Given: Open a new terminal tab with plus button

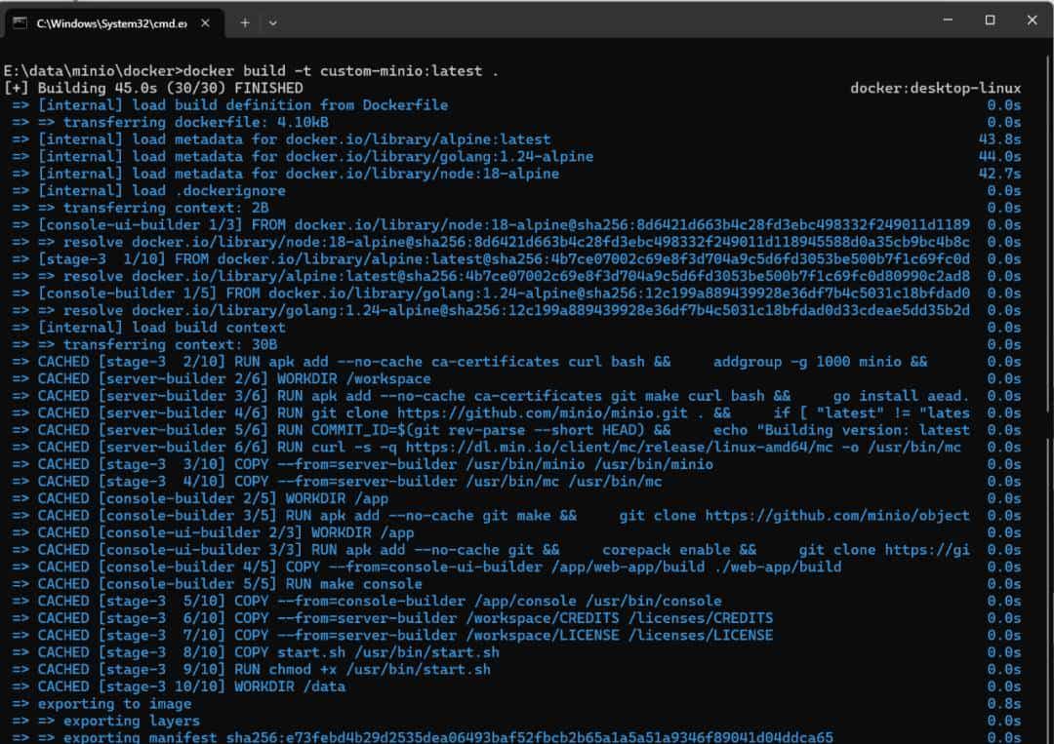Looking at the screenshot, I should pos(245,22).
